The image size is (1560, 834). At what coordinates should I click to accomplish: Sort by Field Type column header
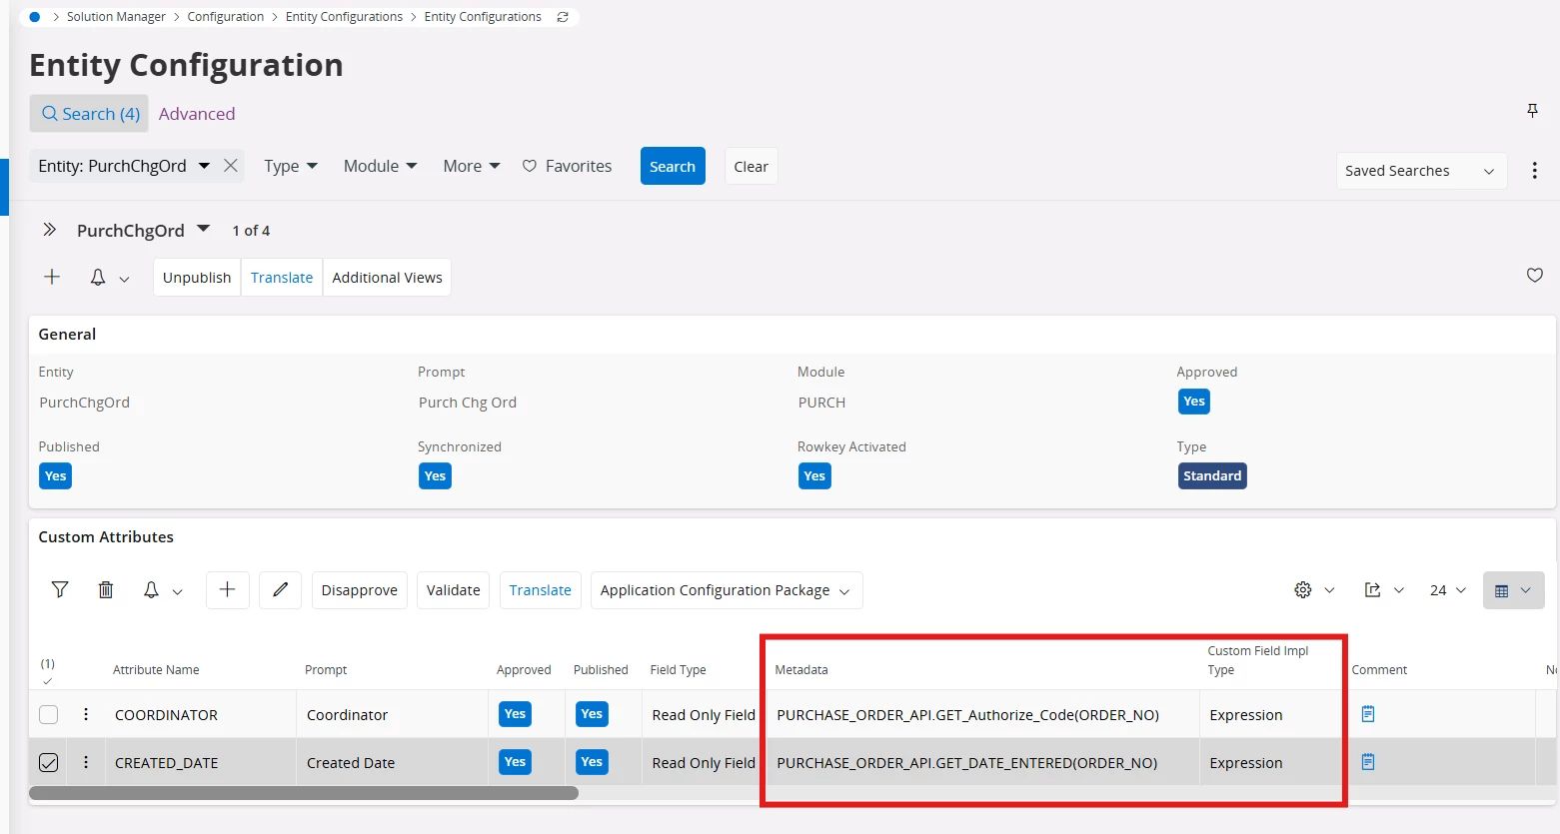678,670
